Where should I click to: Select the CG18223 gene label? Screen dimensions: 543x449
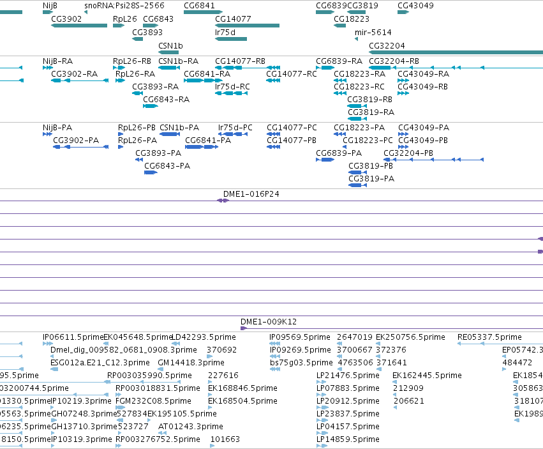click(x=351, y=19)
